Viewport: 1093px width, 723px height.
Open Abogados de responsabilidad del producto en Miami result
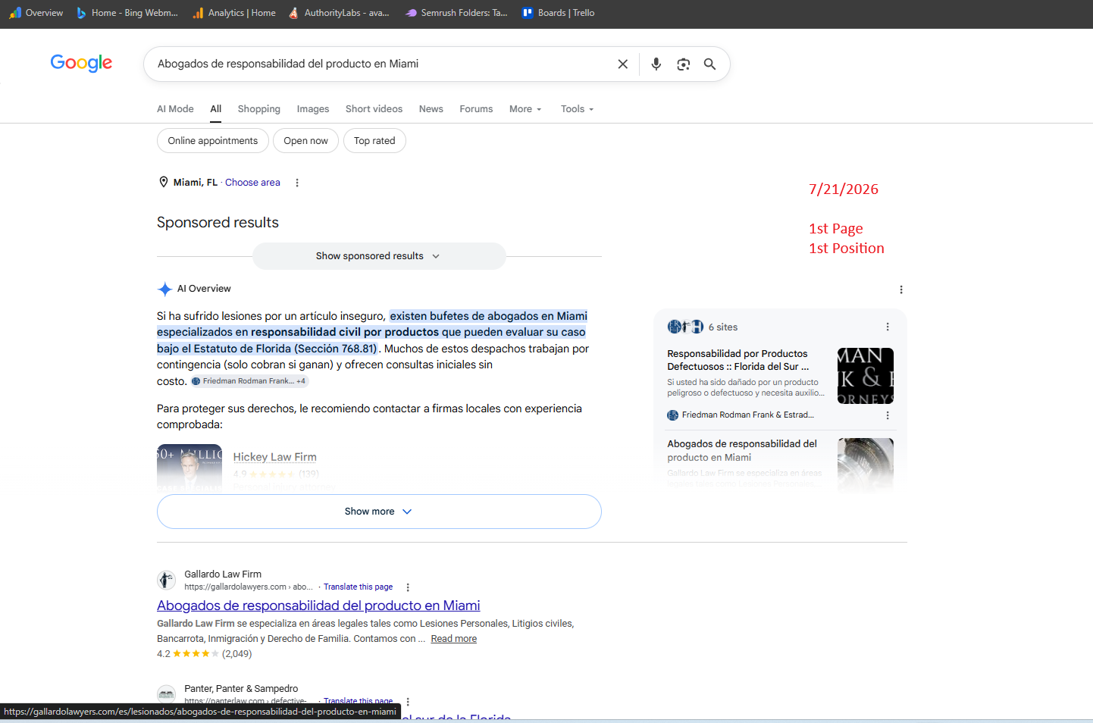pyautogui.click(x=318, y=606)
